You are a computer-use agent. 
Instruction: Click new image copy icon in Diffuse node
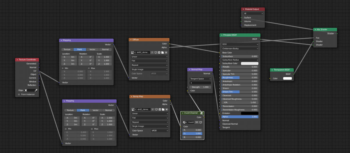coord(159,52)
